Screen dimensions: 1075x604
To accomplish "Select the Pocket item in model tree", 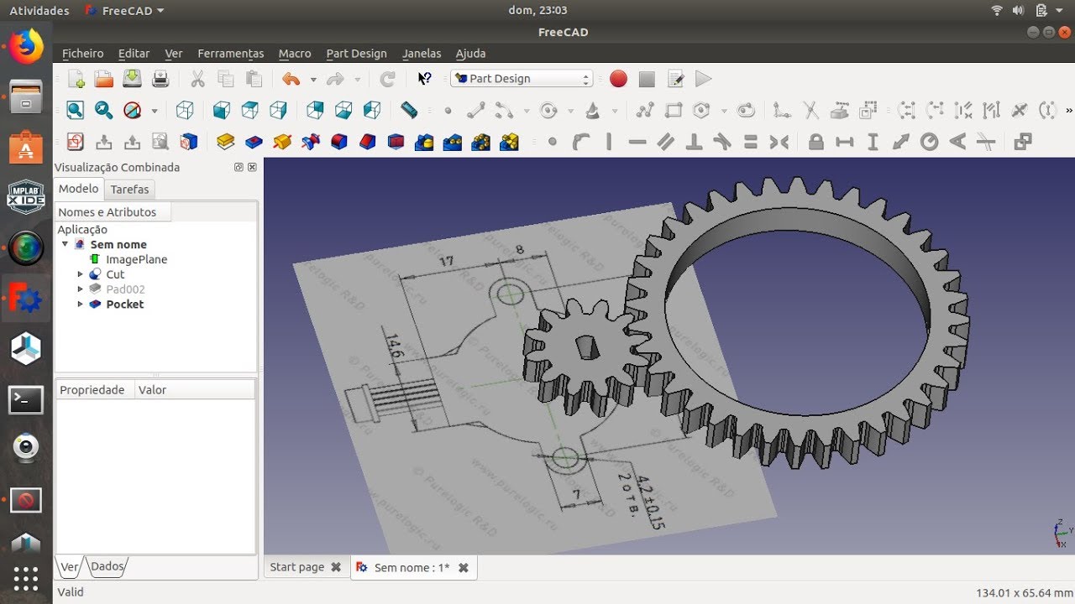I will (x=124, y=305).
